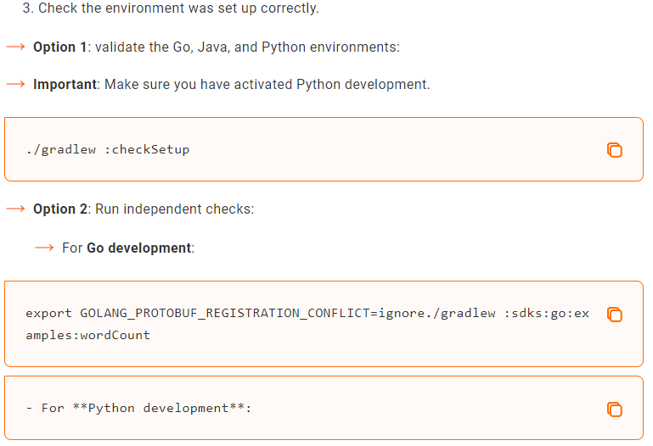The width and height of the screenshot is (653, 446).
Task: Copy the GOLANG_PROTOBUF export command
Action: (x=615, y=315)
